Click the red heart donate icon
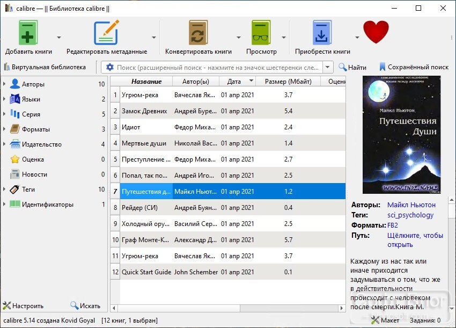Viewport: 456px width, 328px height. pyautogui.click(x=376, y=32)
